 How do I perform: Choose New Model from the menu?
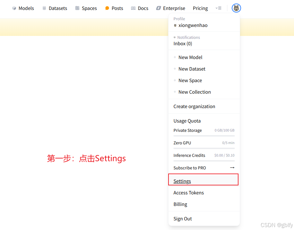tap(190, 57)
